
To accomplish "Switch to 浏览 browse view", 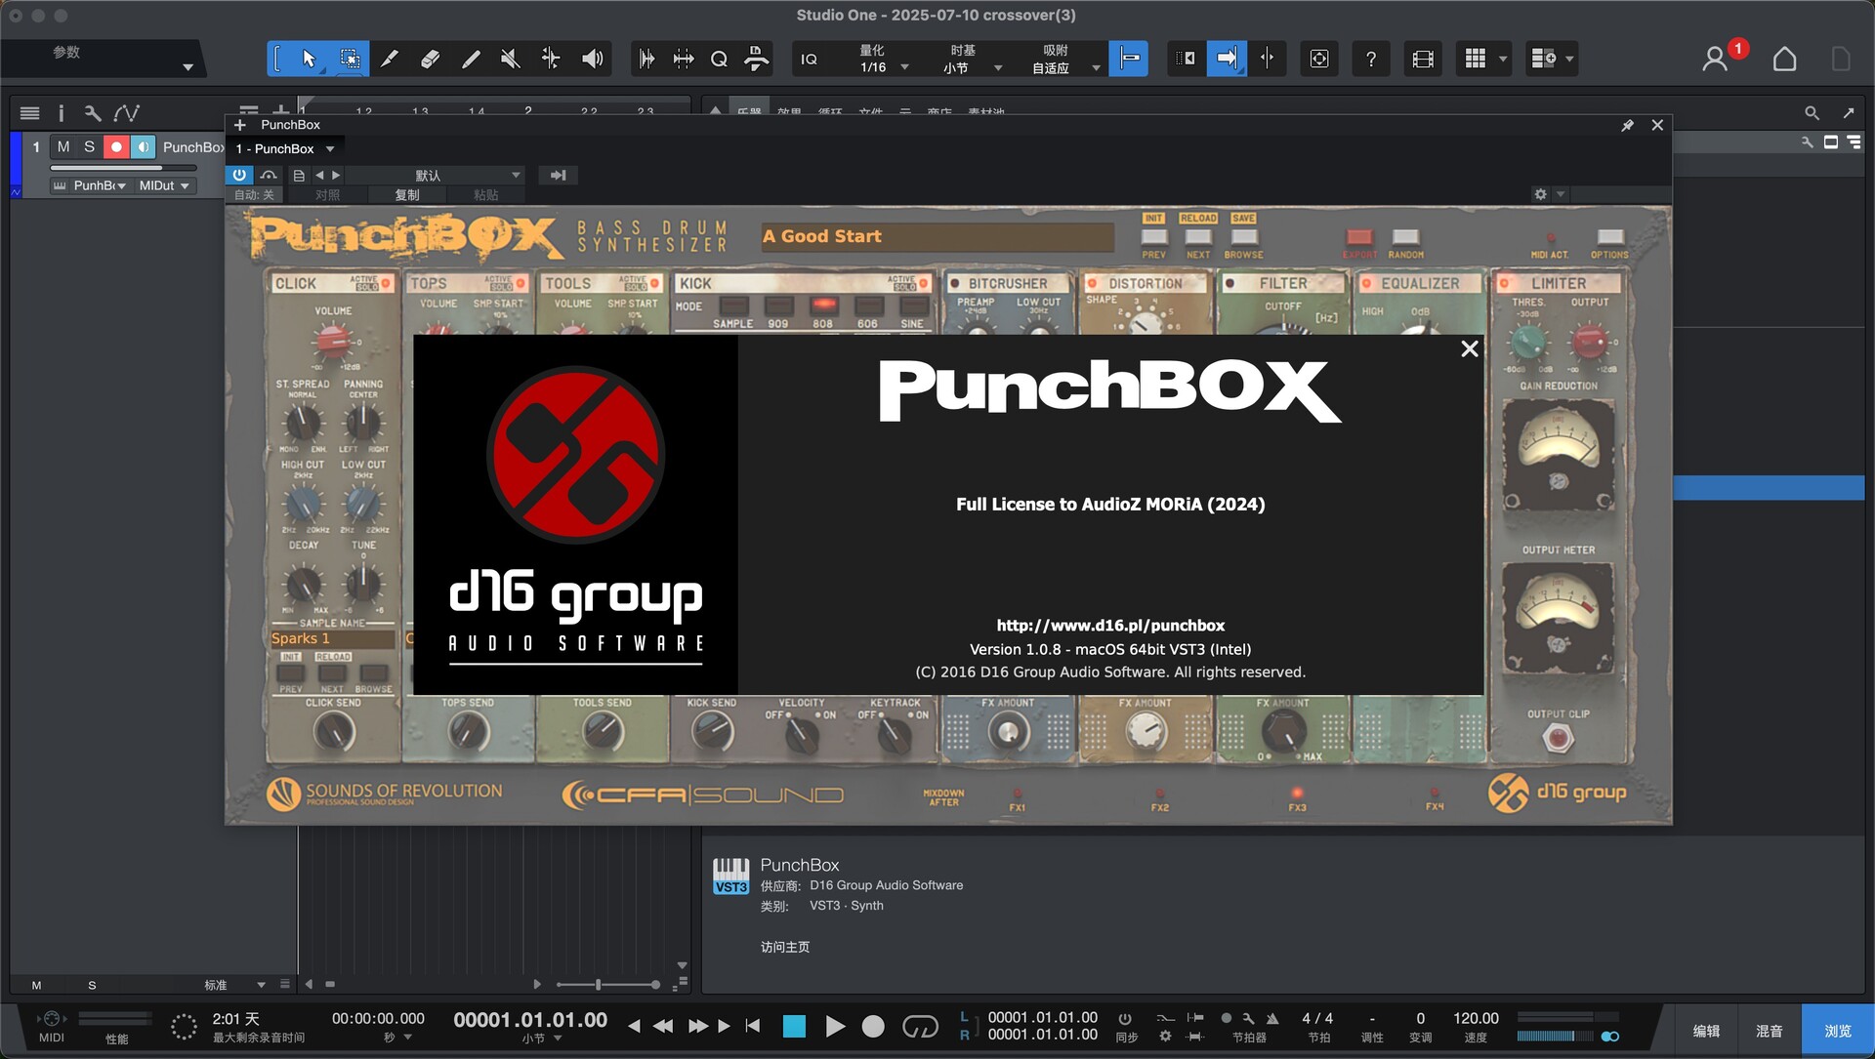I will pos(1838,1031).
